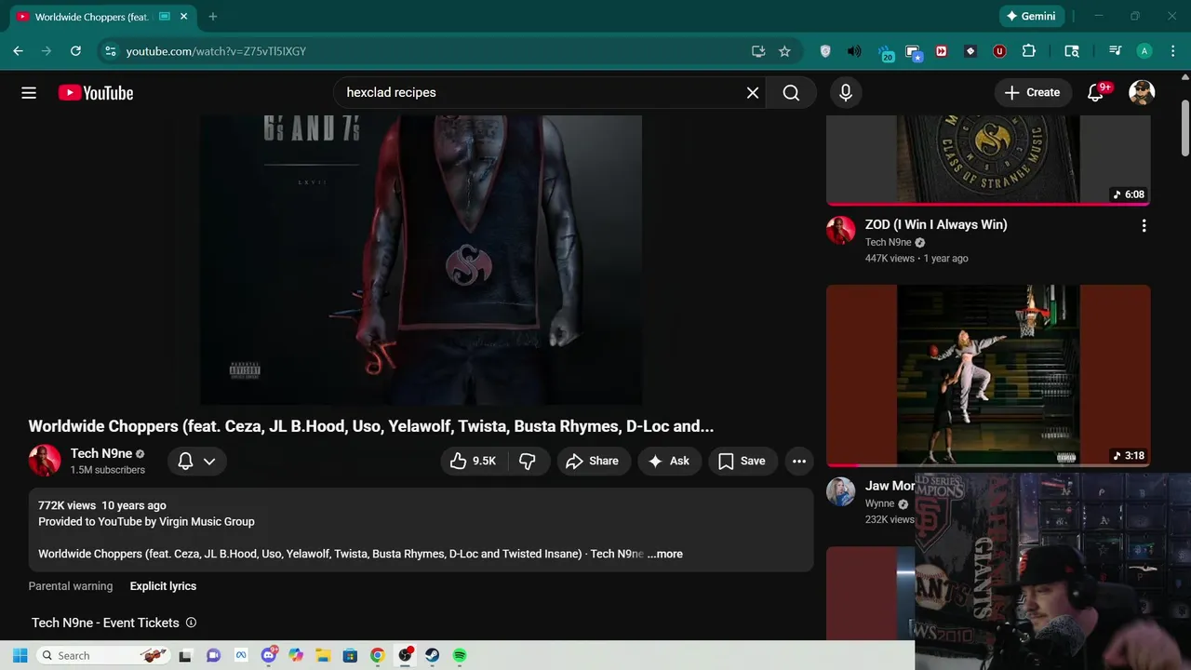Open Steam from the taskbar
Viewport: 1191px width, 670px height.
(x=432, y=655)
